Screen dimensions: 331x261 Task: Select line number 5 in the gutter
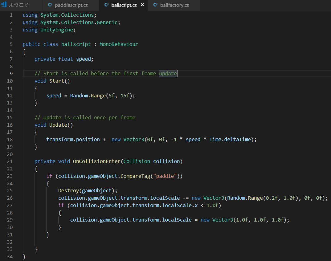pos(11,44)
